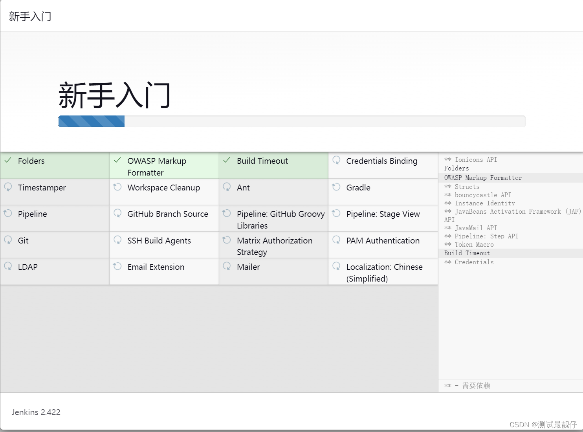Click the status icon for GitHub Branch Source
Viewport: 583px width, 432px height.
tap(117, 213)
